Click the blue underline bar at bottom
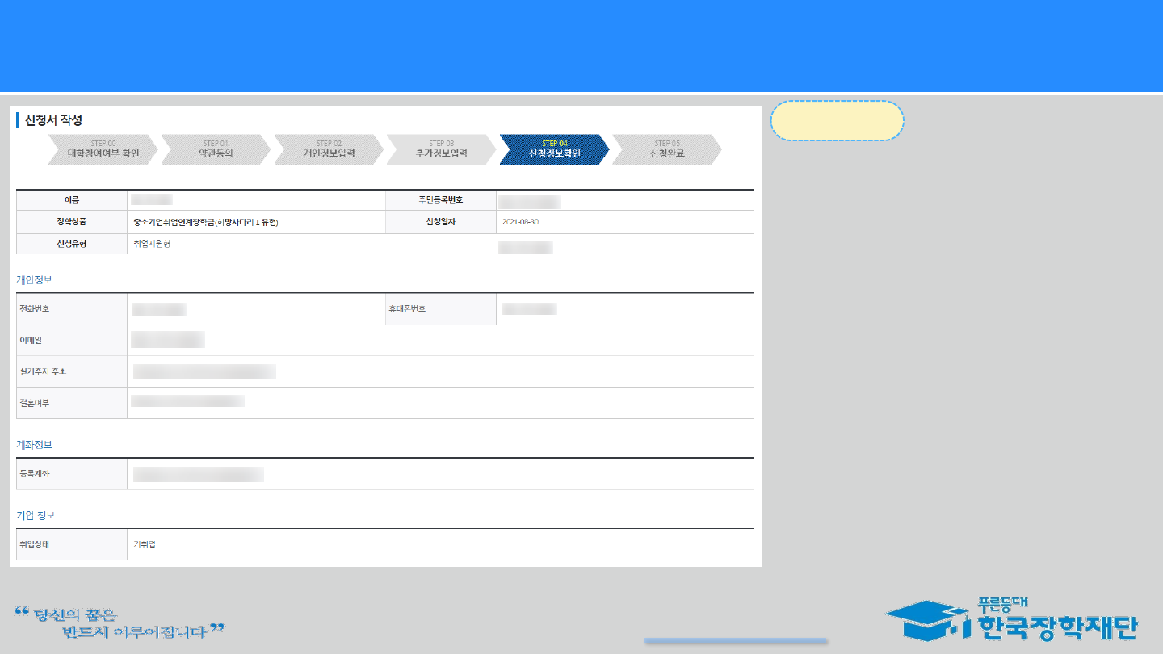The image size is (1163, 654). (736, 641)
